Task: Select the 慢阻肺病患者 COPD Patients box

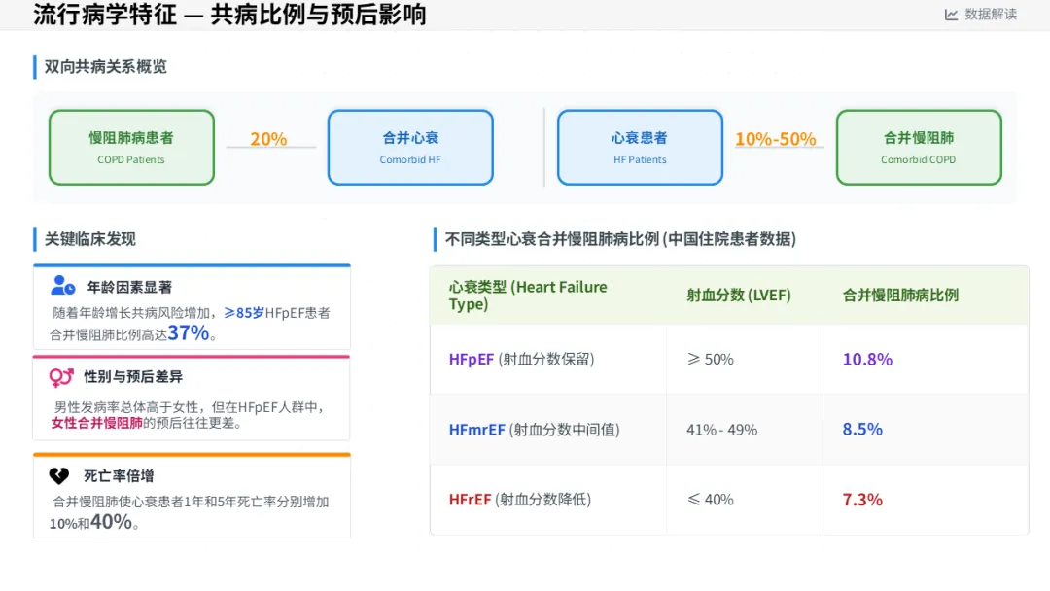Action: 131,147
